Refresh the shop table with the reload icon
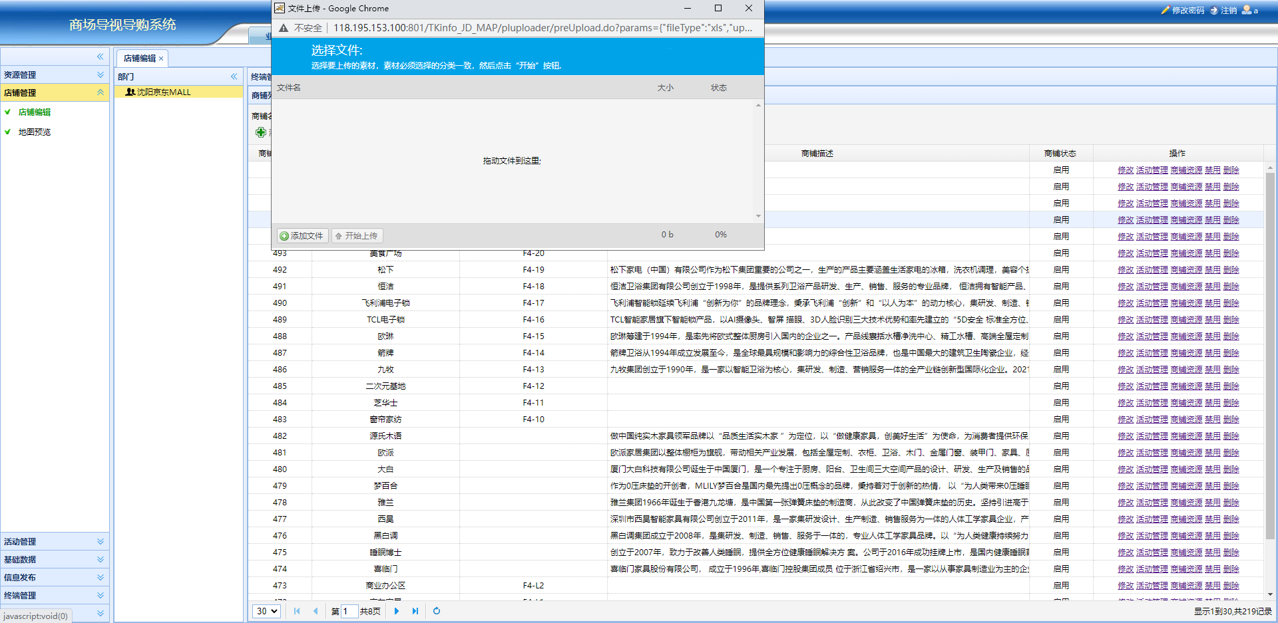The image size is (1278, 623). (437, 611)
